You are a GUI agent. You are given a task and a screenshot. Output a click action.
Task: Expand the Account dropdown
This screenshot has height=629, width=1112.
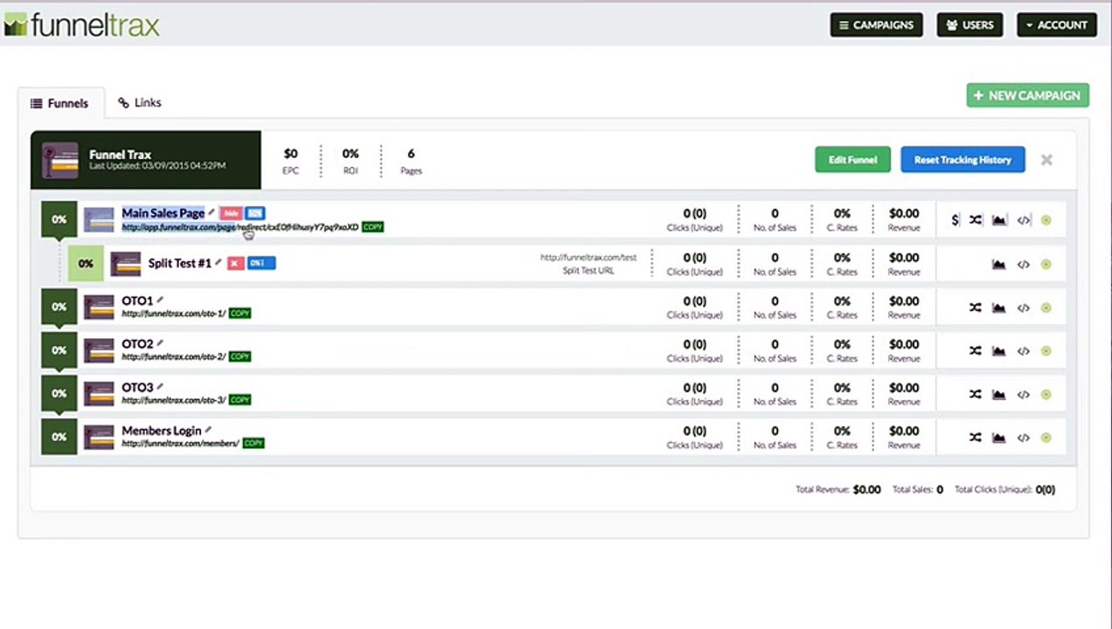tap(1057, 24)
